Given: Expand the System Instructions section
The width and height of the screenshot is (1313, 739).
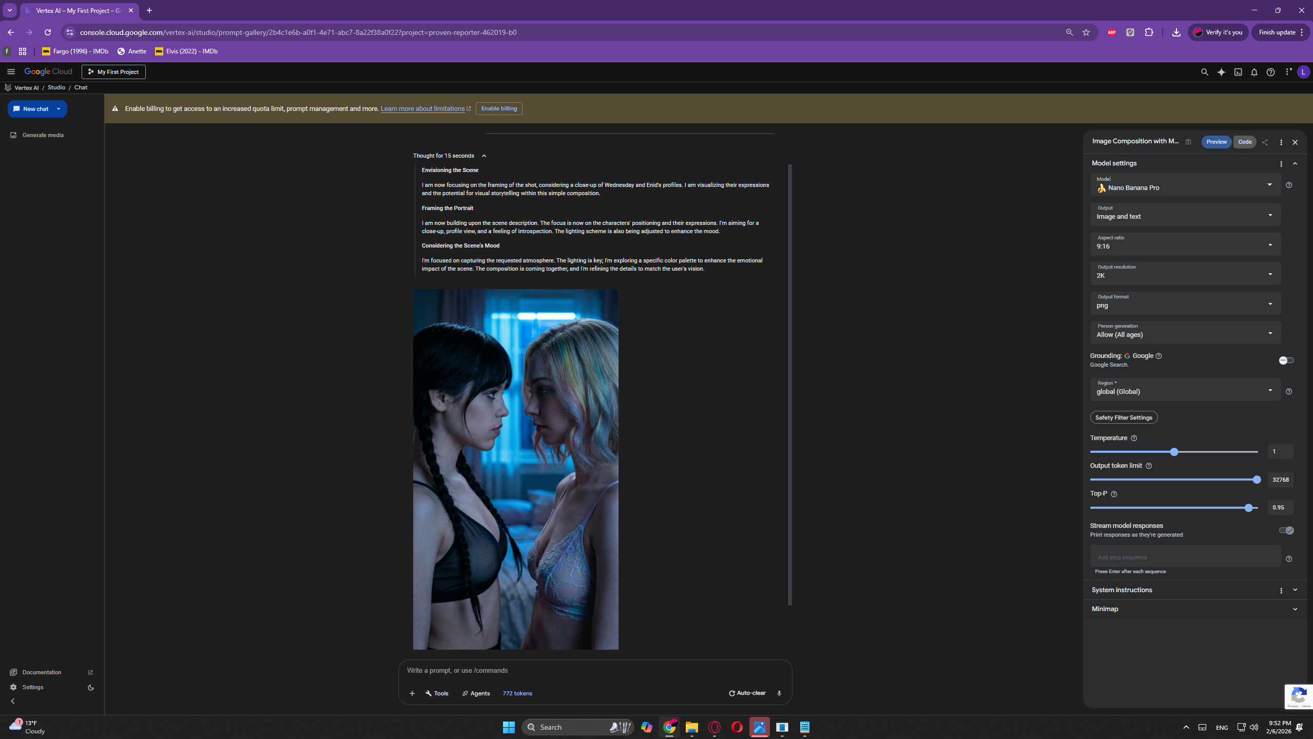Looking at the screenshot, I should coord(1295,590).
